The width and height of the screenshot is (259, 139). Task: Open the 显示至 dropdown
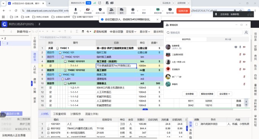click(x=145, y=31)
